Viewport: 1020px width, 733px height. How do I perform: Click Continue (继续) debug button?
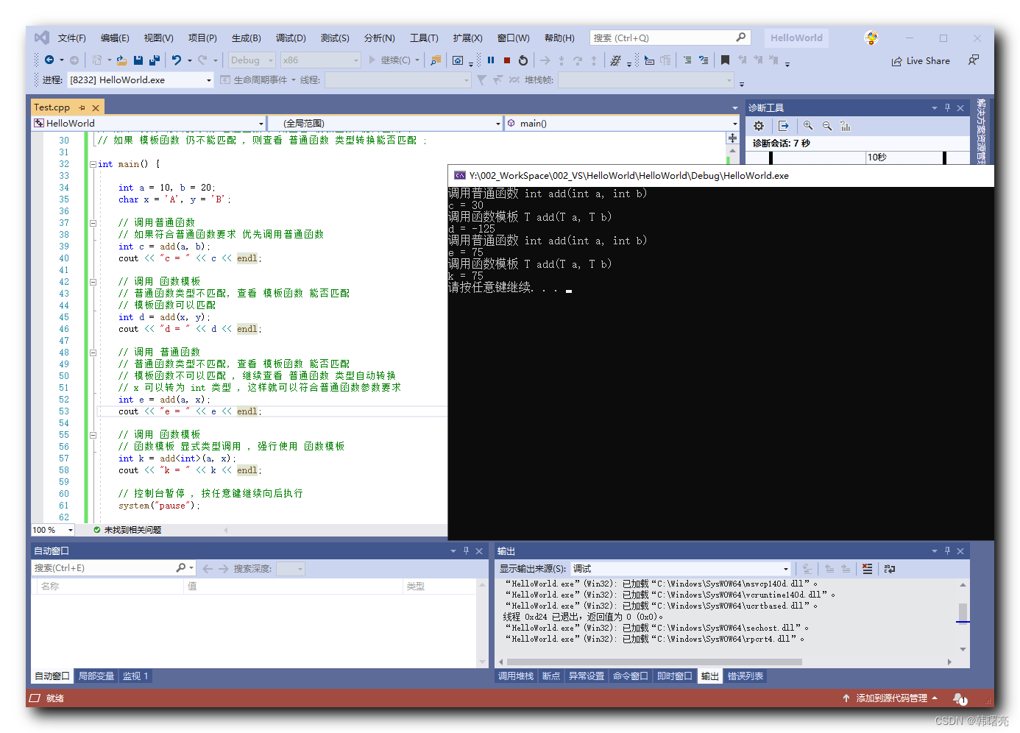click(389, 60)
